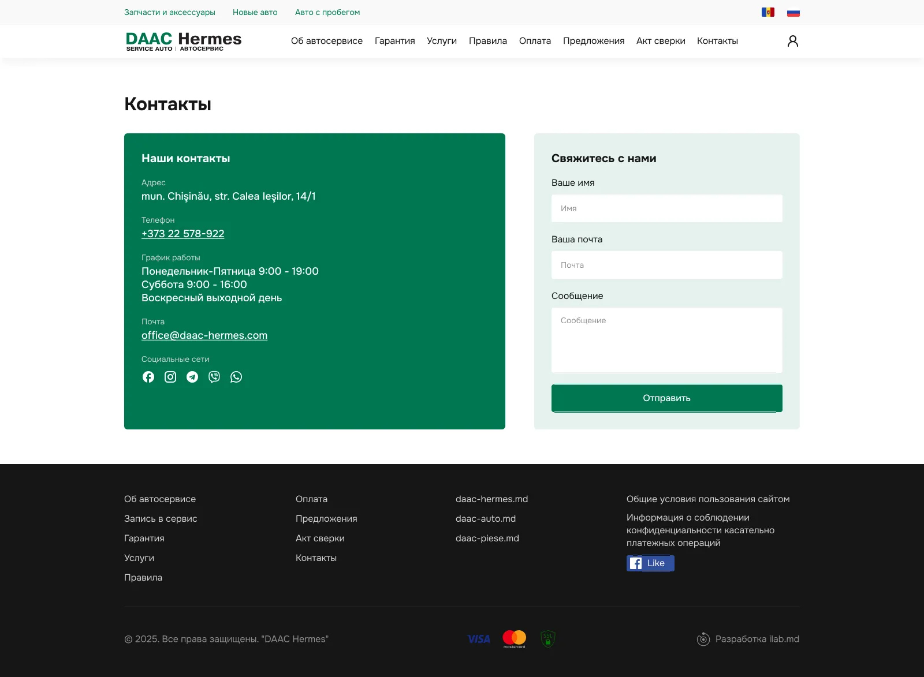Click the DAAC Hermes logo

point(184,41)
